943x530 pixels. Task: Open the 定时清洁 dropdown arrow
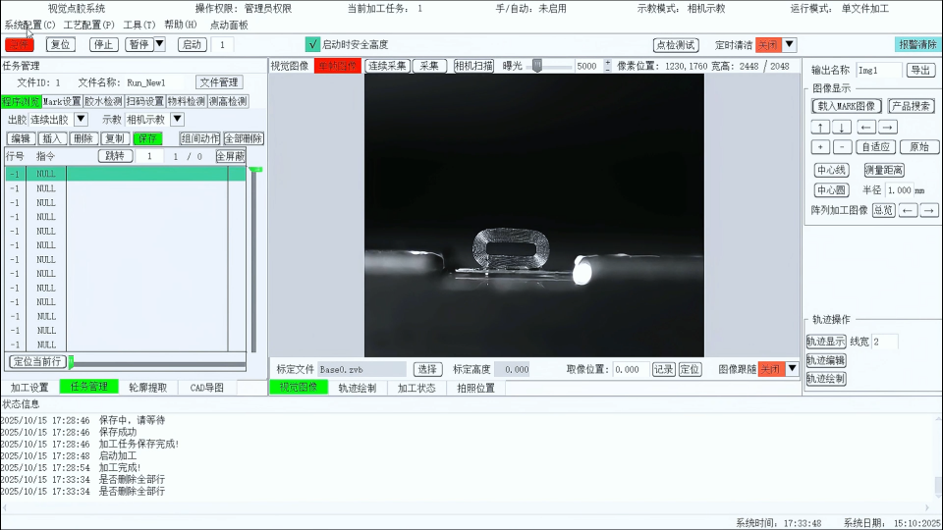click(789, 44)
